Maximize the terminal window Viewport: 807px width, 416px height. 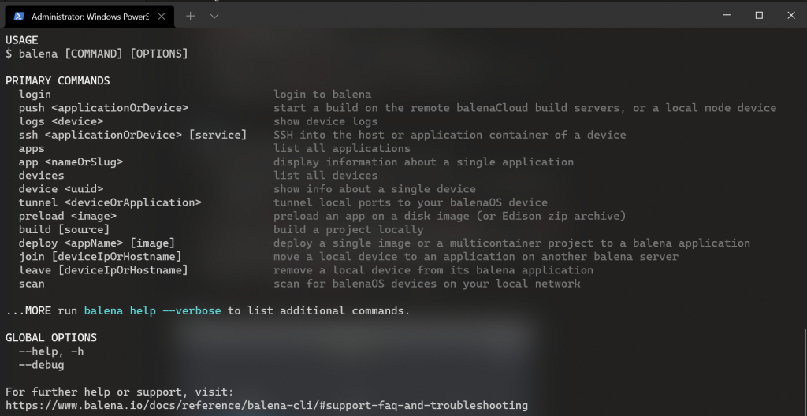pyautogui.click(x=759, y=16)
